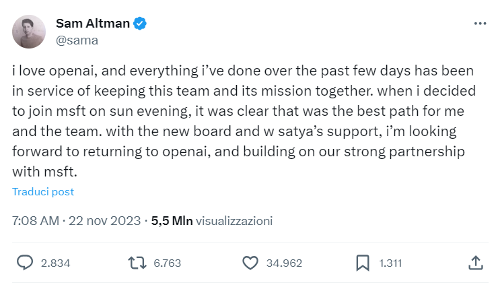Click the word visualizzazioni
Image resolution: width=498 pixels, height=291 pixels.
[239, 221]
